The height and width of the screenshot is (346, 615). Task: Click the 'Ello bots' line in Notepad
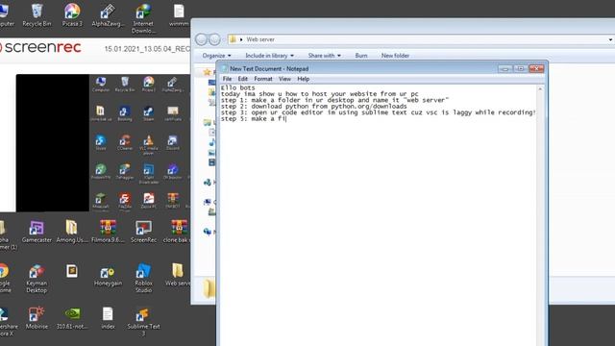pyautogui.click(x=237, y=87)
